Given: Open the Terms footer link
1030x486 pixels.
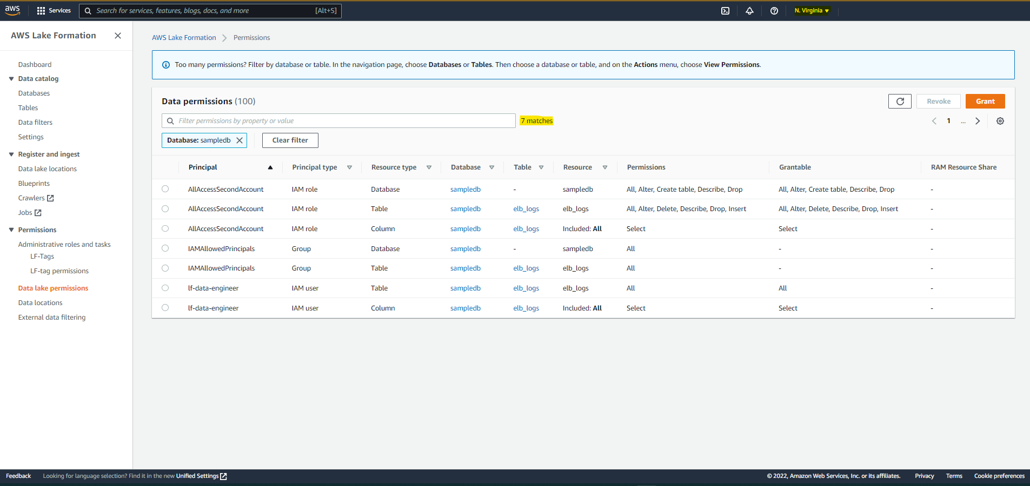Looking at the screenshot, I should point(954,476).
